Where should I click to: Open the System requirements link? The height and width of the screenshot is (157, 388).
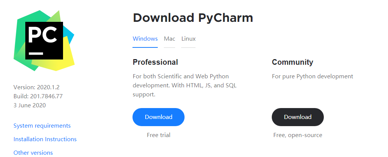point(42,126)
